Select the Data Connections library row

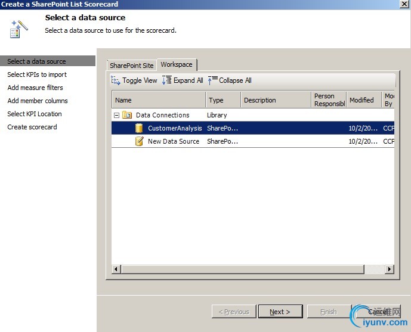coord(253,115)
